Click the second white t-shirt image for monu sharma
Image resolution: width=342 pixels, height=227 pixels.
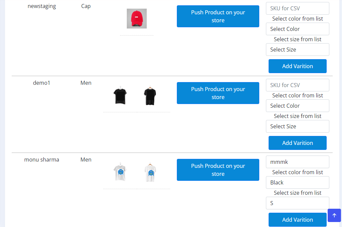point(150,172)
